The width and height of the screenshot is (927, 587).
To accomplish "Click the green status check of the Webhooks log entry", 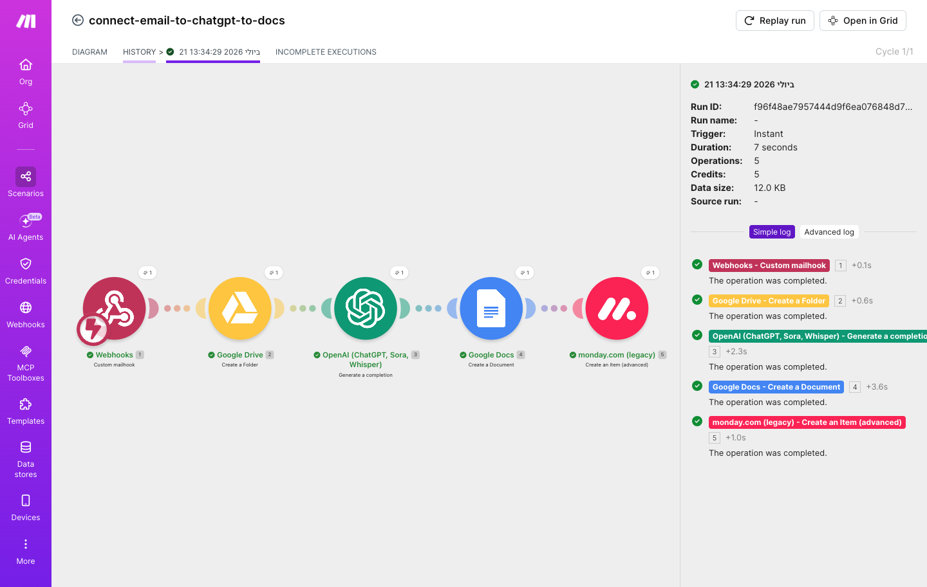I will 697,264.
